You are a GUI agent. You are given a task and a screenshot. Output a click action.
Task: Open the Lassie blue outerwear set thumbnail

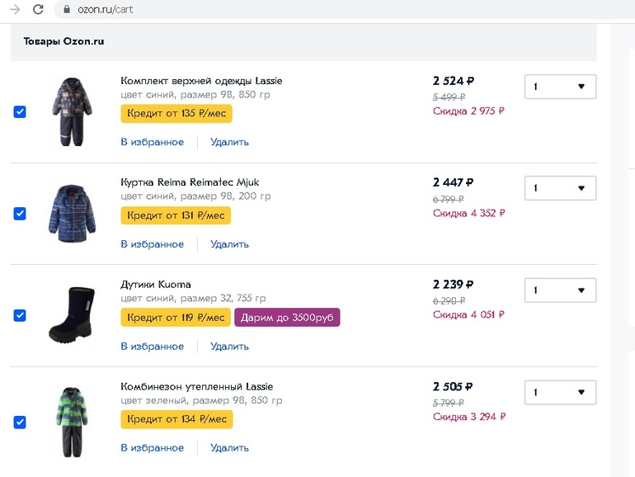70,111
